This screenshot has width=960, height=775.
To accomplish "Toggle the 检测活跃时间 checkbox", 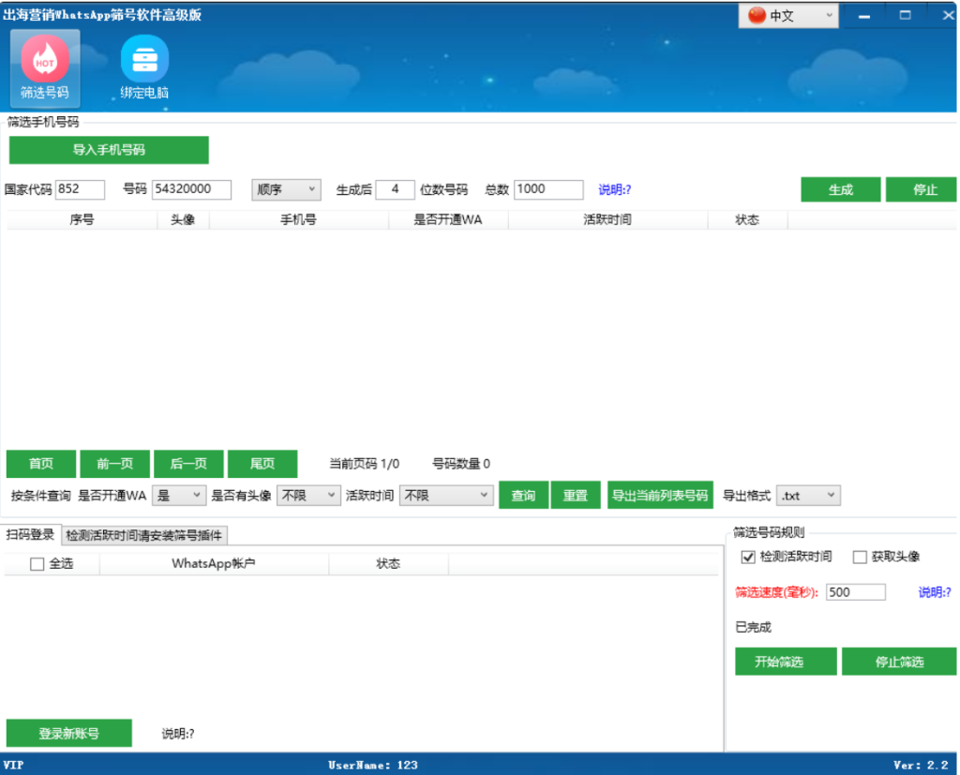I will (748, 557).
